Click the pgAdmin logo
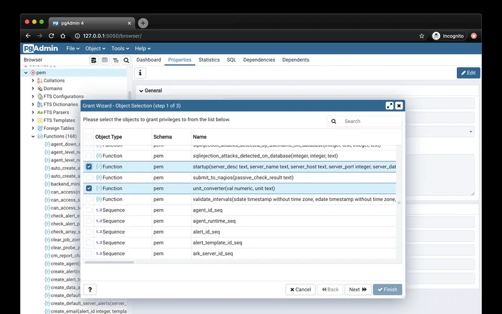 point(41,48)
